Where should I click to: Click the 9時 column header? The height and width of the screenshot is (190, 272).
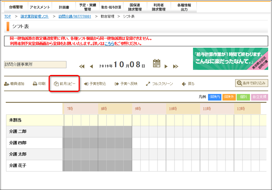[149, 109]
